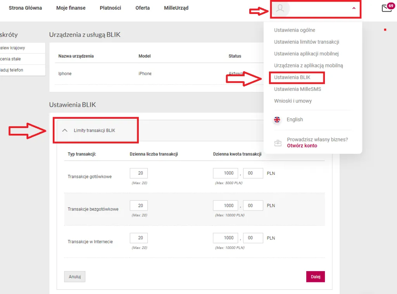Click the UK flag language icon
The height and width of the screenshot is (294, 397).
tap(277, 120)
